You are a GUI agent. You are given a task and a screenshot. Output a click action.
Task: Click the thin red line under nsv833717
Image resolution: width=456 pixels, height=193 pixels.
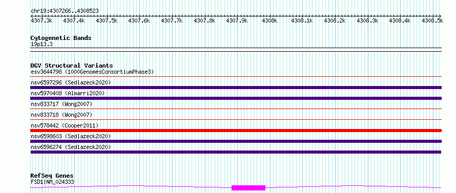pyautogui.click(x=236, y=109)
